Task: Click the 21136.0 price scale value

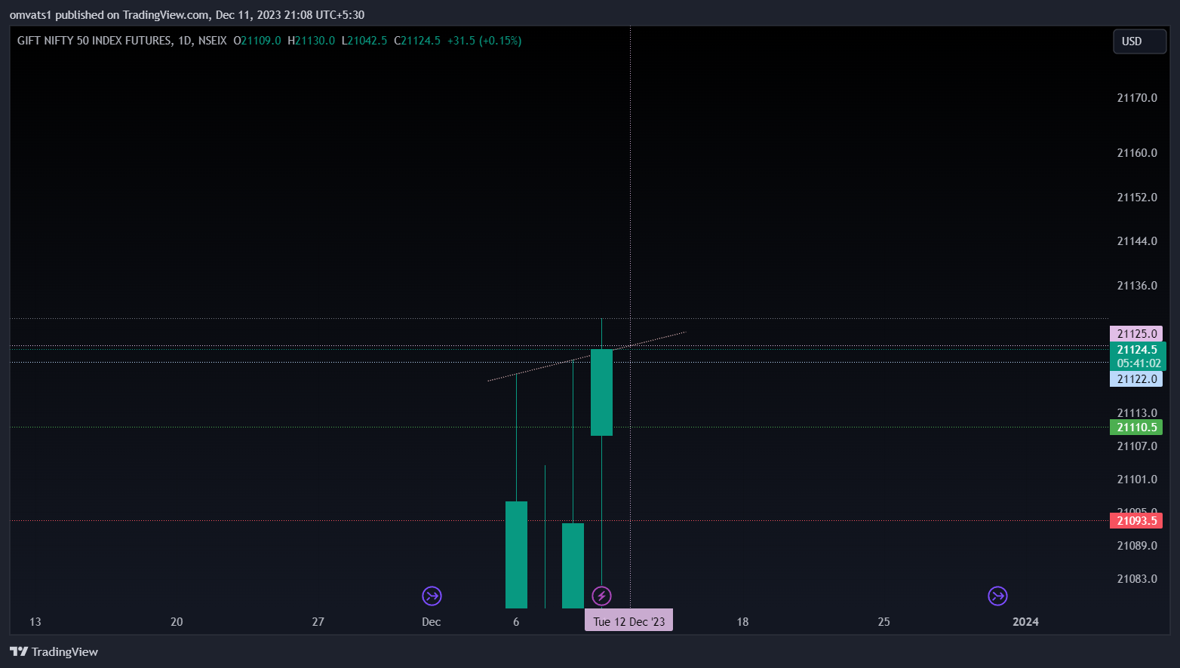Action: [1137, 286]
